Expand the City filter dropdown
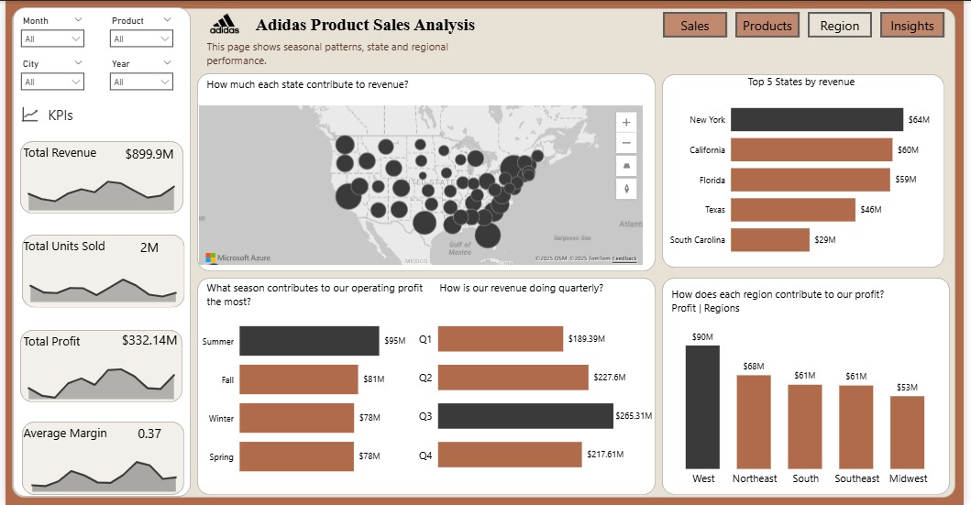971x505 pixels. coord(53,82)
